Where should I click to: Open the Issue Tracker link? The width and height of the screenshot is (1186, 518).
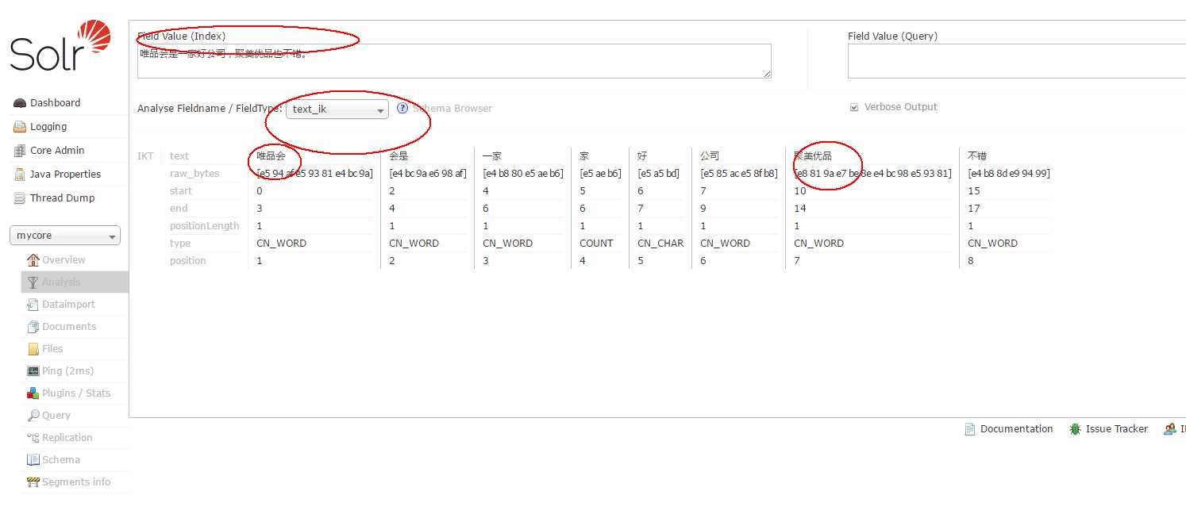(1117, 429)
